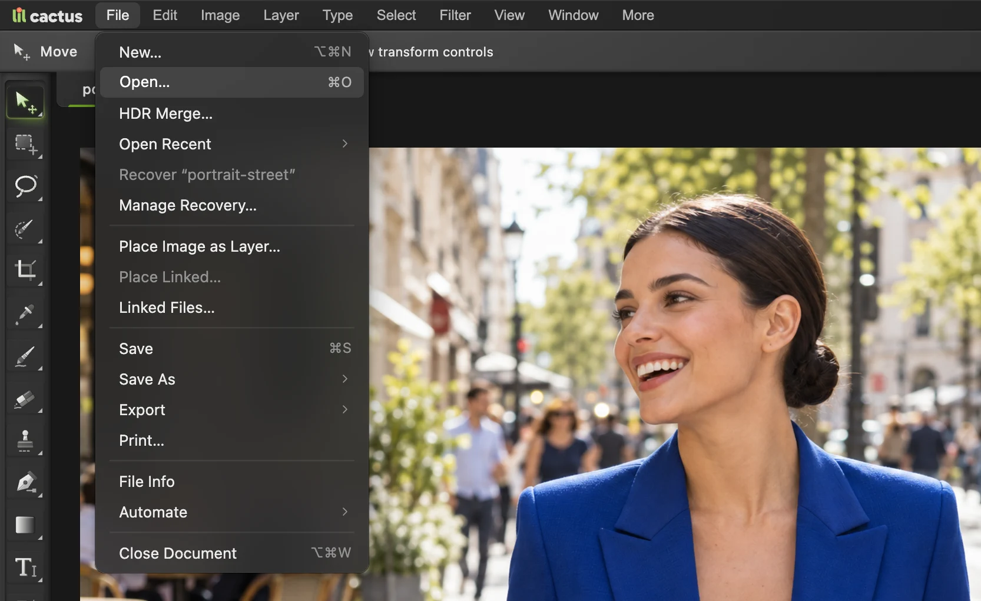Screen dimensions: 981x601
Task: Activate the Quick Selection brush tool
Action: [25, 229]
